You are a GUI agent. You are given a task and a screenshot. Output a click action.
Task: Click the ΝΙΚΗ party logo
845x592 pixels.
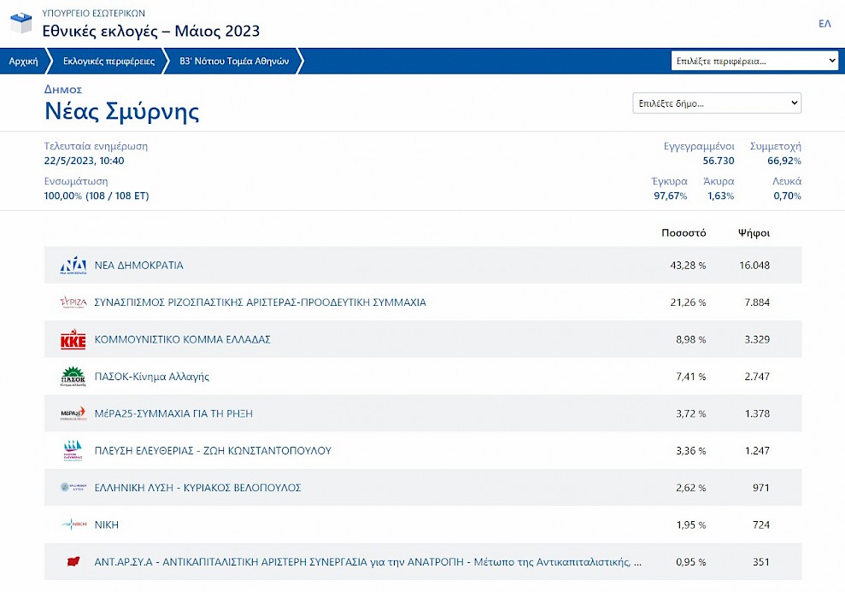tap(73, 525)
